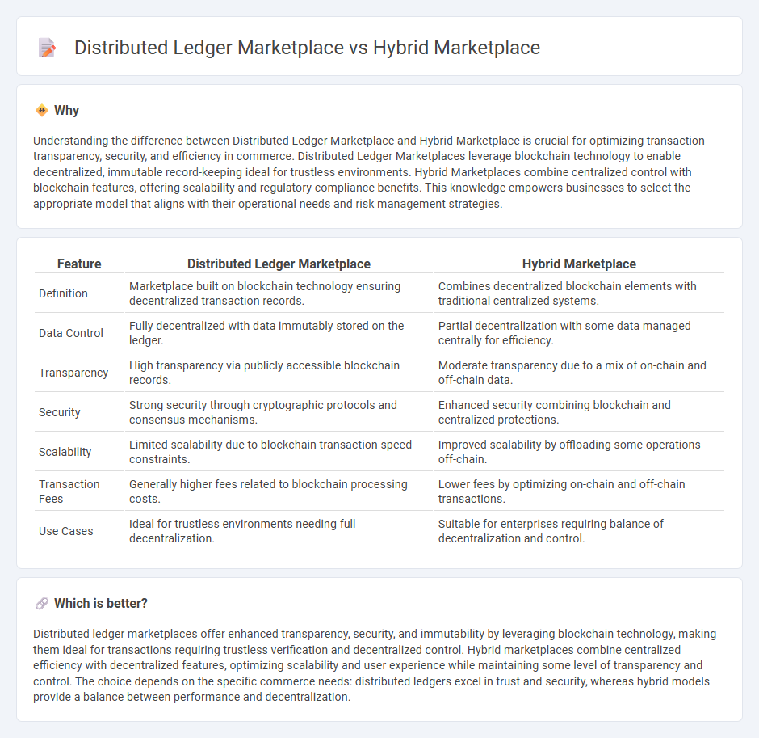Click the paragraph starting 'Distributed ledger marketplaces offer enhanced'
Screen dimensions: 759x738
point(375,665)
